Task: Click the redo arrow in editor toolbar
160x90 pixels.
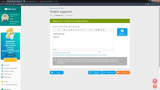Action: pos(61,30)
